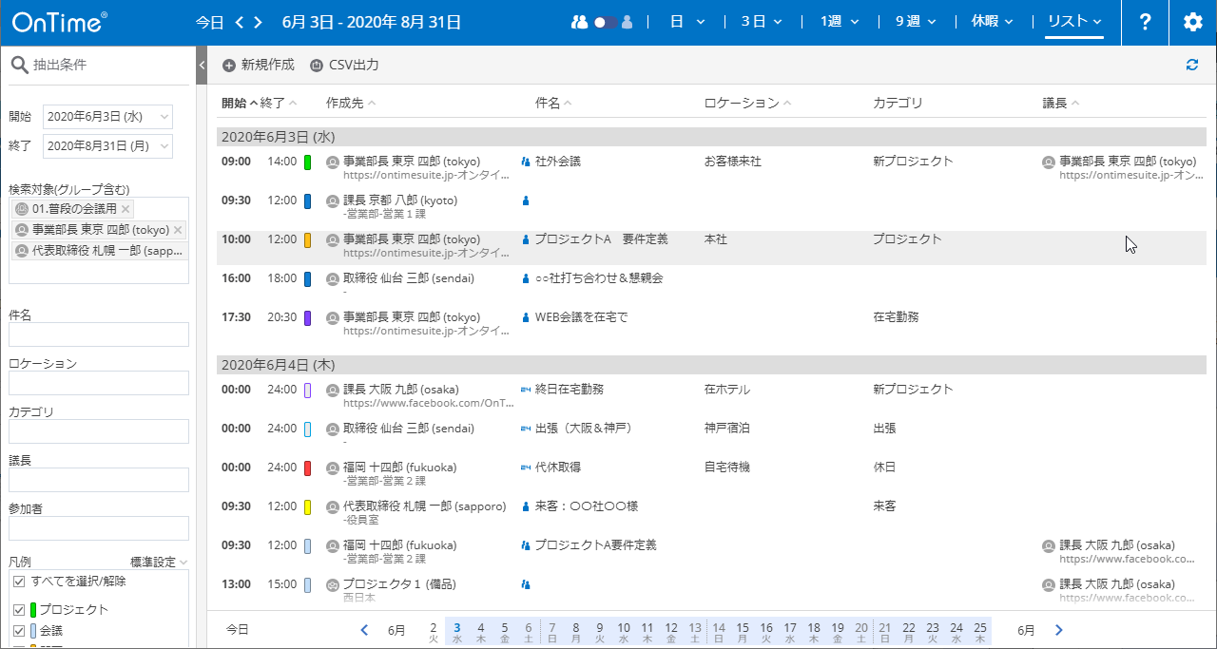Collapse the left filter sidebar arrow
The width and height of the screenshot is (1217, 649).
click(x=202, y=65)
